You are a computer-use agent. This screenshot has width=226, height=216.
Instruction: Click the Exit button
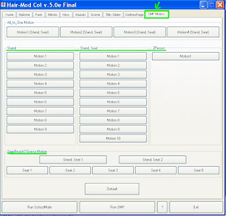[x=196, y=207]
